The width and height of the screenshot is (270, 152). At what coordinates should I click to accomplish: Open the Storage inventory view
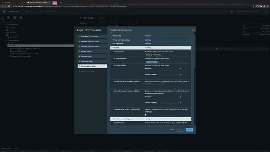tap(14, 18)
